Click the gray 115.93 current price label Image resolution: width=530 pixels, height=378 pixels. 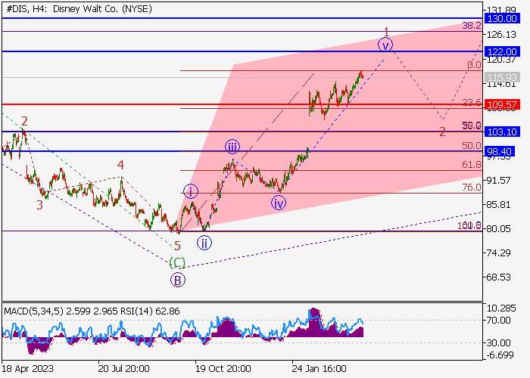pyautogui.click(x=501, y=77)
